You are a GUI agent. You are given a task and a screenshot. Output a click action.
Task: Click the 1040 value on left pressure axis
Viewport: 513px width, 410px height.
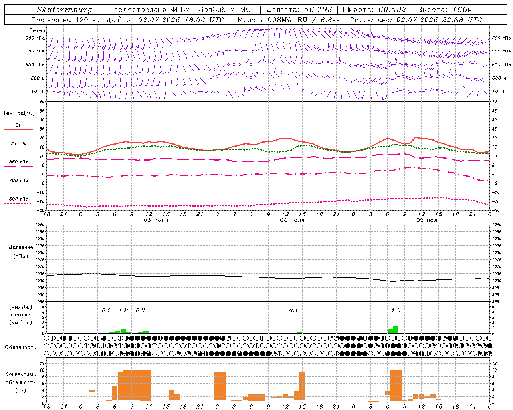tap(39, 225)
